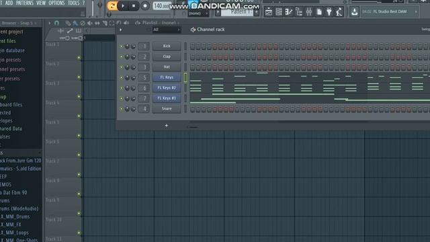
Task: Click 'ModeAudio' drums entry in browser
Action: click(x=19, y=209)
